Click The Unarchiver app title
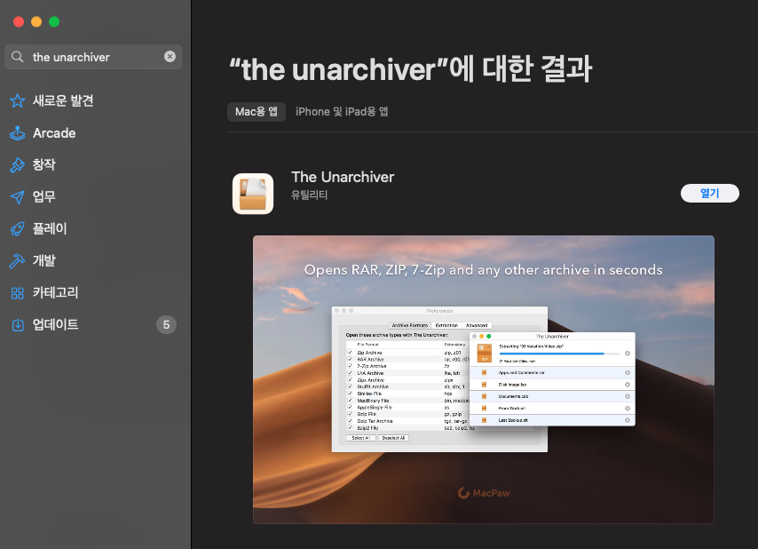 [343, 177]
